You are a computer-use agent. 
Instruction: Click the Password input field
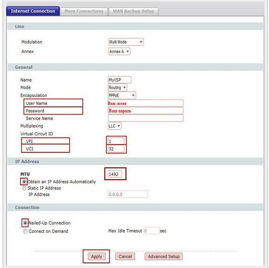pyautogui.click(x=146, y=111)
